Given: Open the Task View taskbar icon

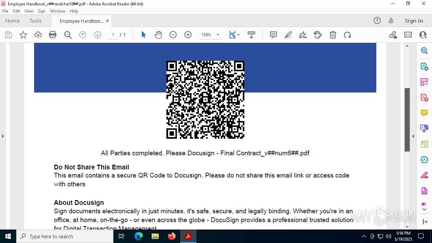Looking at the screenshot, I should (122, 236).
